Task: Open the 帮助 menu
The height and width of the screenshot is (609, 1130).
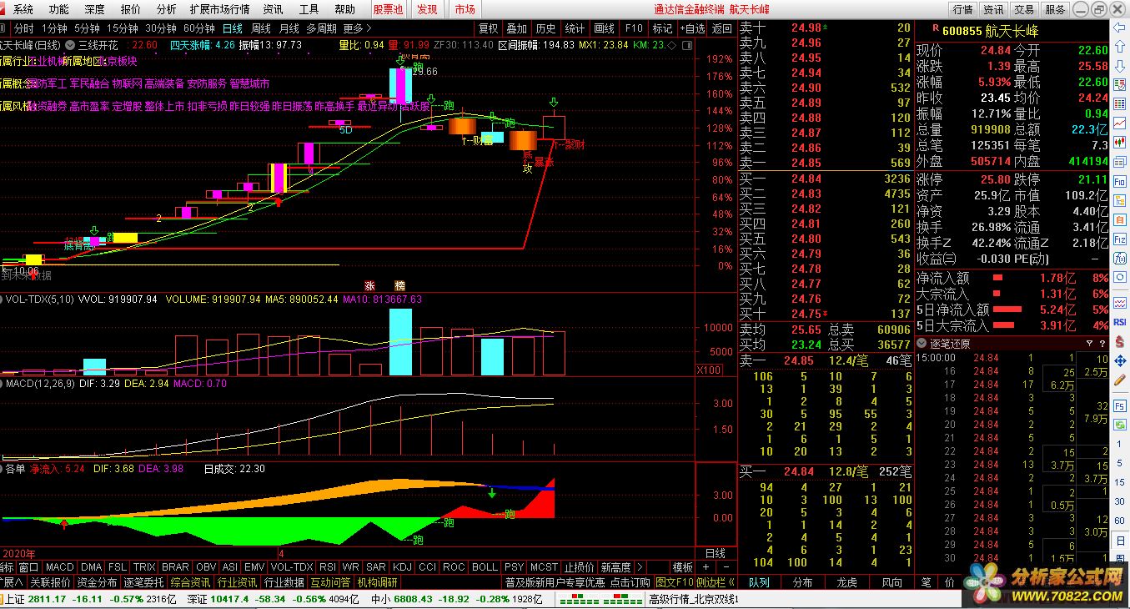Action: [x=344, y=9]
